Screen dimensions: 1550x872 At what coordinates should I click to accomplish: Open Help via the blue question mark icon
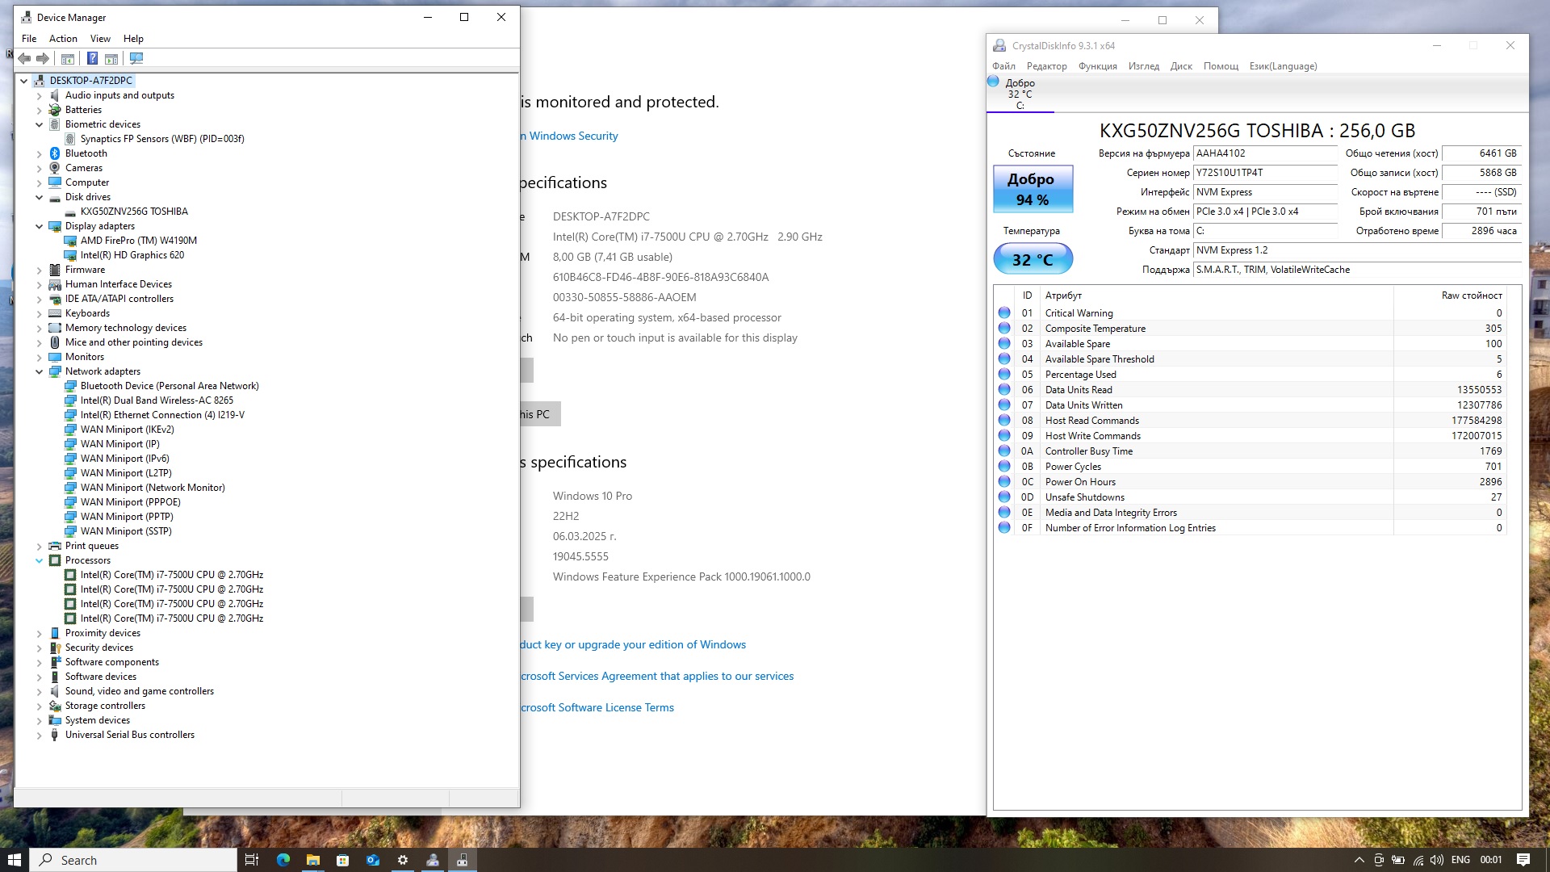click(92, 58)
